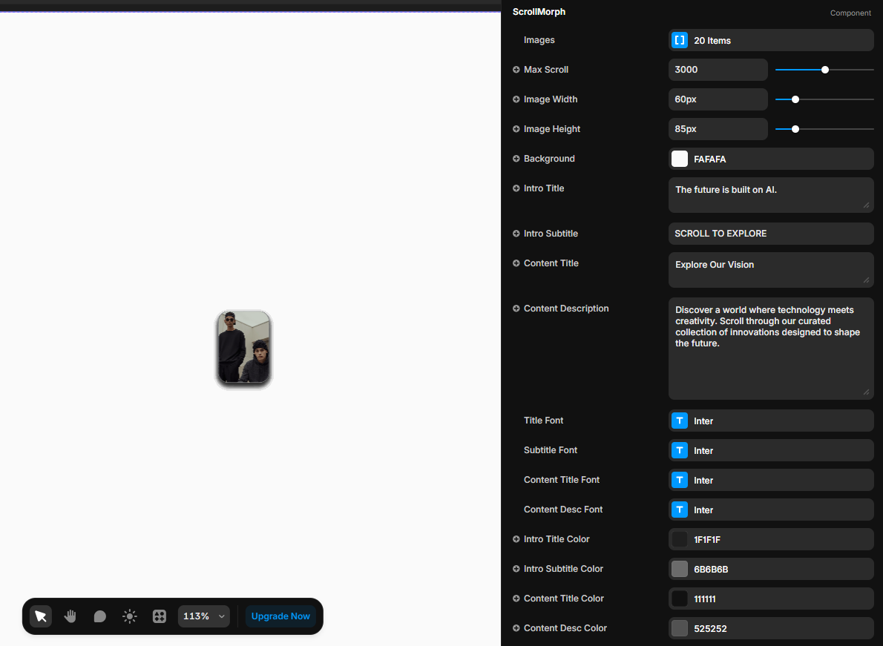
Task: Select the image card on canvas
Action: pos(243,349)
